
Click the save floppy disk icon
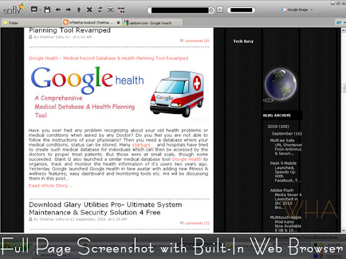47,9
